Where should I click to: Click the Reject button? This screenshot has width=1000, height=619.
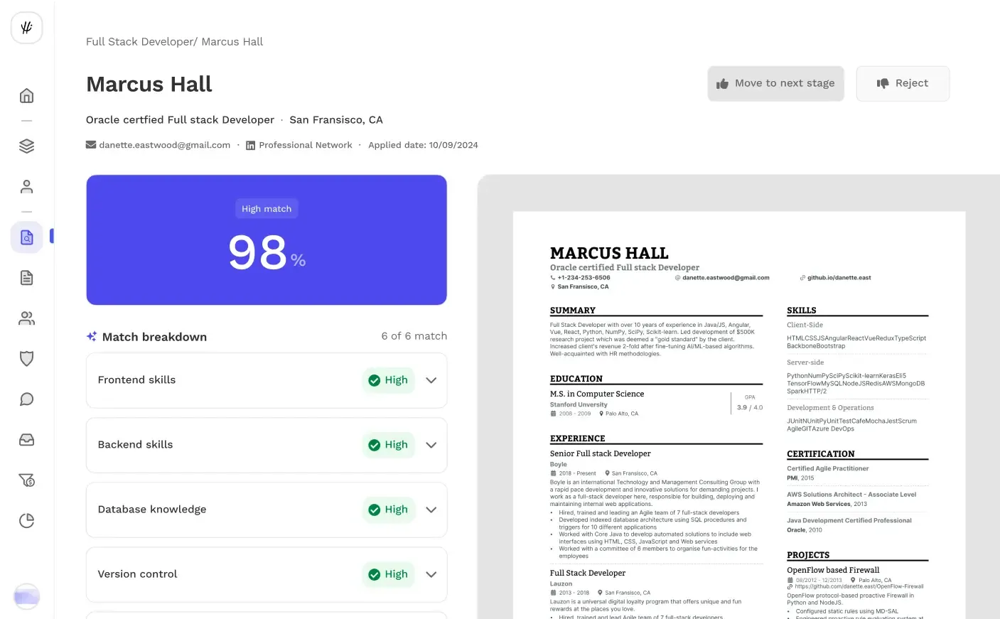coord(903,84)
